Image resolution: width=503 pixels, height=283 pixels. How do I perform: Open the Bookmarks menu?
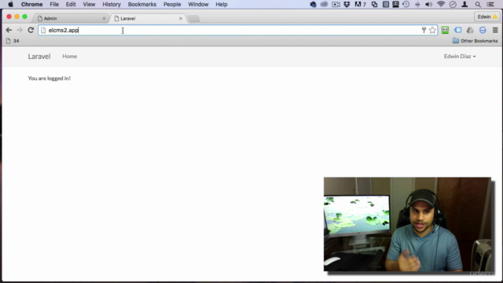(x=142, y=5)
